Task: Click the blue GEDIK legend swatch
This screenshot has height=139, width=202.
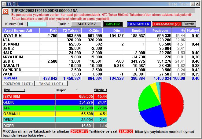Action: (29, 102)
